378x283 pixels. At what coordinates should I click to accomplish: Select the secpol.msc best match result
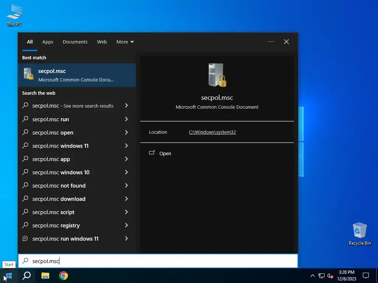[77, 75]
